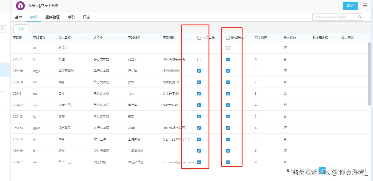This screenshot has height=181, width=373.
Task: Click the 字段类型 column header
Action: pos(134,38)
